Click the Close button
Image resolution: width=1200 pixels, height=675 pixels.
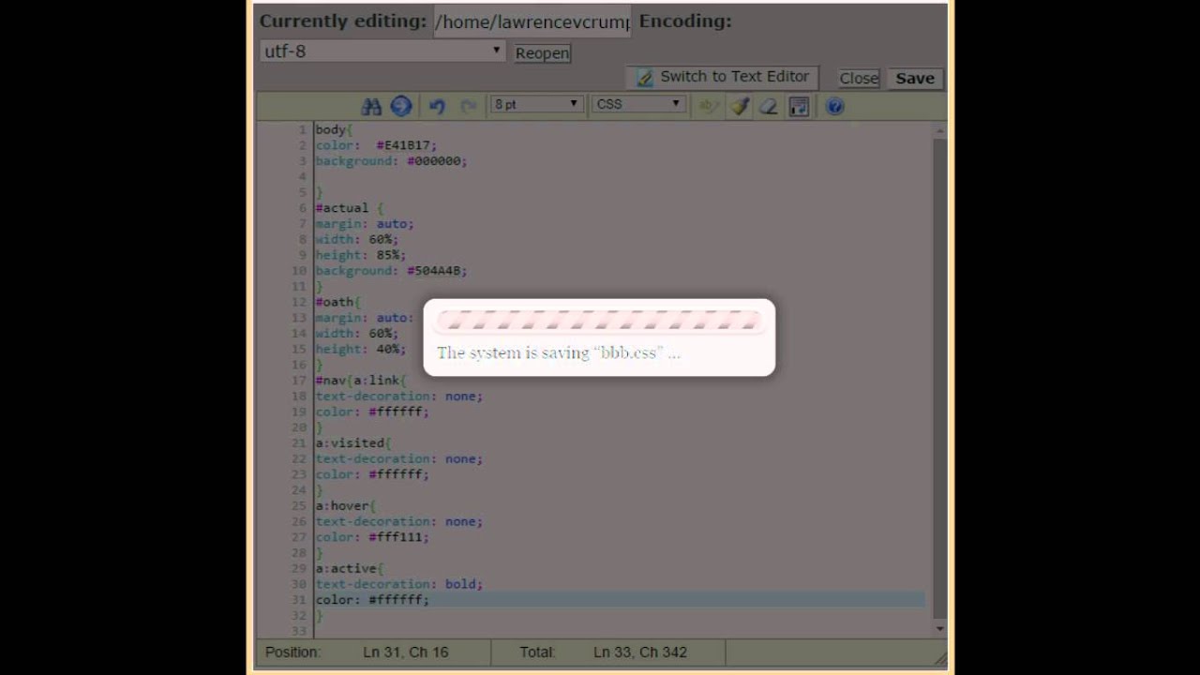859,79
